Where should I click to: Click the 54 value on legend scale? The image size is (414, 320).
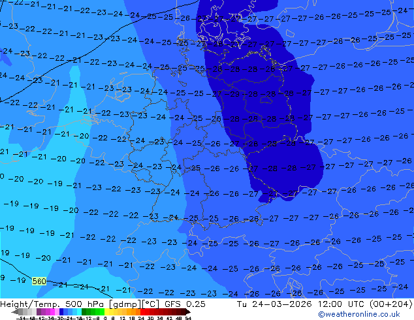tap(188, 319)
